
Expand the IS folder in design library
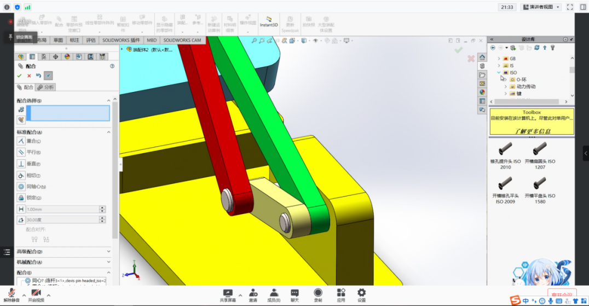pos(499,66)
